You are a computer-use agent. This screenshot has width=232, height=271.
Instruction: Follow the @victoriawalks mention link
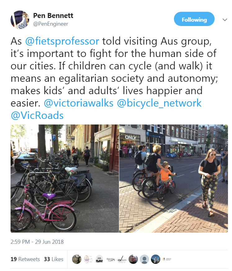point(79,103)
